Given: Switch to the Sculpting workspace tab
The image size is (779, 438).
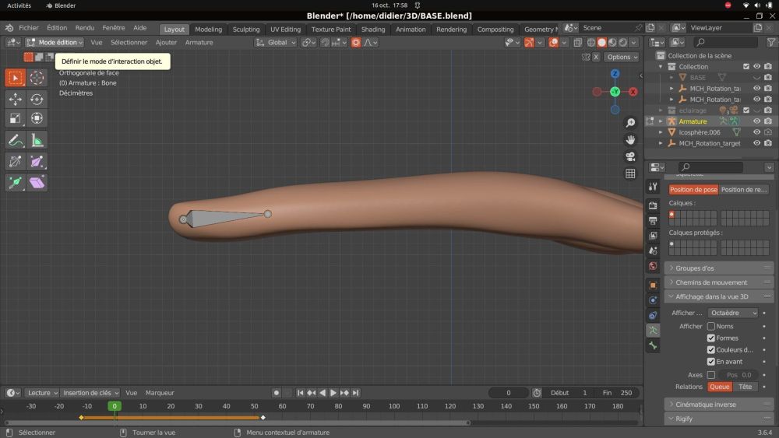Looking at the screenshot, I should pyautogui.click(x=246, y=30).
